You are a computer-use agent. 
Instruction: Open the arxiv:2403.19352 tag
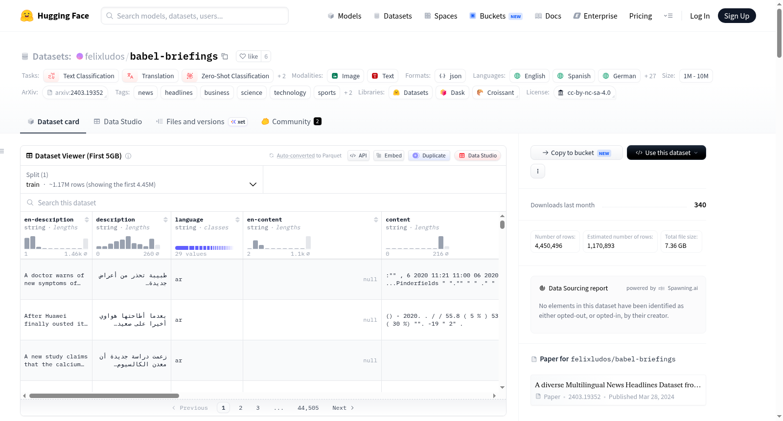click(75, 92)
